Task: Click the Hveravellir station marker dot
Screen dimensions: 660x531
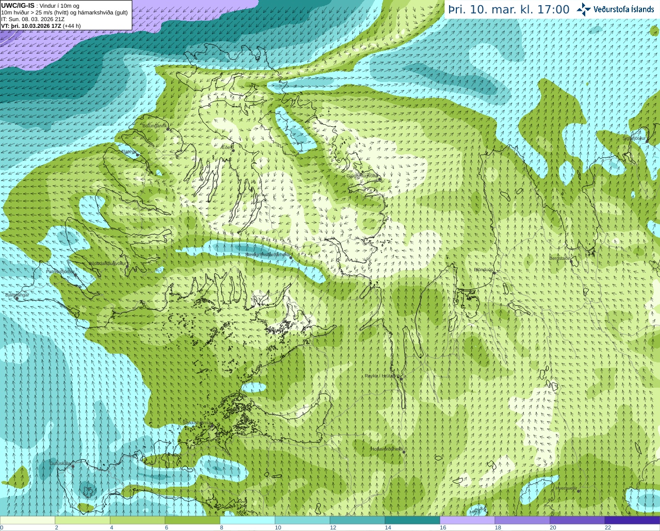Action: click(579, 491)
